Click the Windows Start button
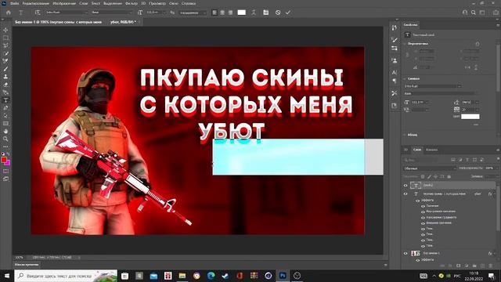501x282 pixels. pyautogui.click(x=7, y=276)
